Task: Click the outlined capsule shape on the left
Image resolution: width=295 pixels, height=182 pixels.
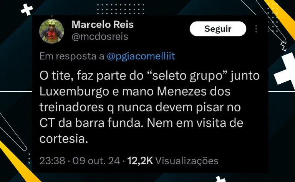Action: point(12,132)
